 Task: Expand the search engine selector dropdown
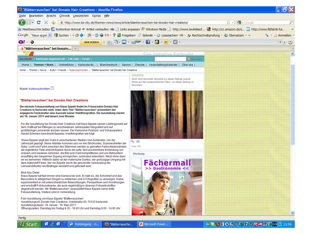click(x=240, y=22)
